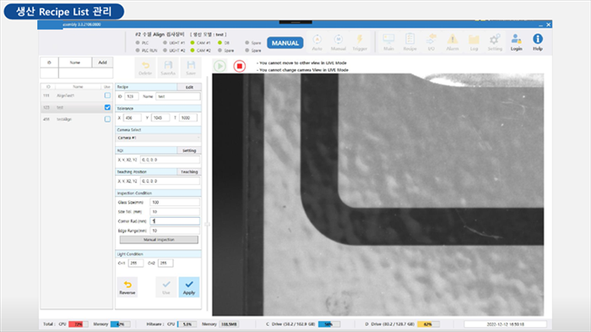Uncheck Use box for recipe 123 test
This screenshot has height=332, width=591.
coord(107,107)
